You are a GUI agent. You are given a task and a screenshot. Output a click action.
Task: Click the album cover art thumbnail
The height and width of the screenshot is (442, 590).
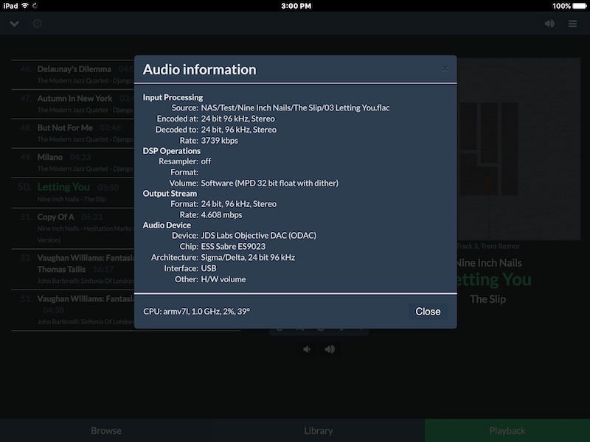(519, 149)
